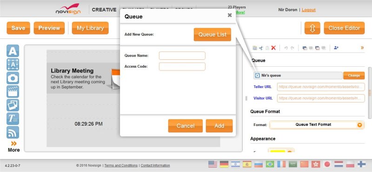Undo the last action in properties toolbar

(286, 48)
